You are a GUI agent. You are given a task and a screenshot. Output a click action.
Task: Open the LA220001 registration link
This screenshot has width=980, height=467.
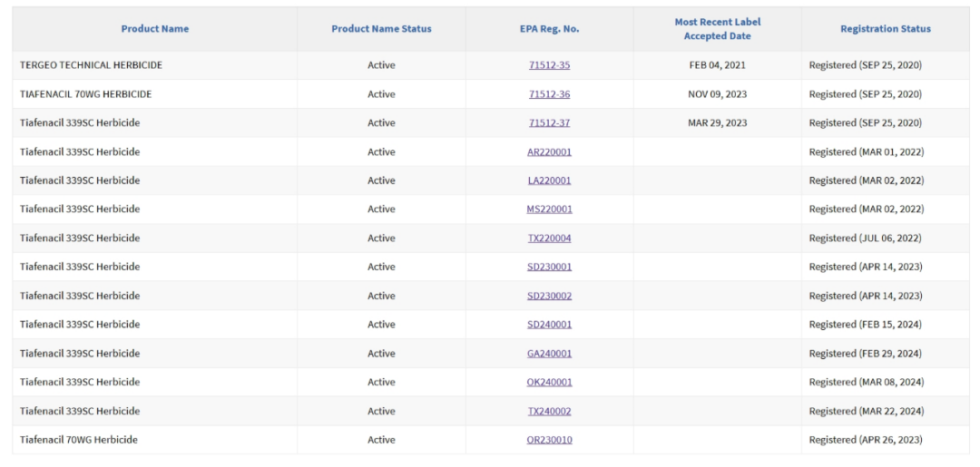pos(549,180)
